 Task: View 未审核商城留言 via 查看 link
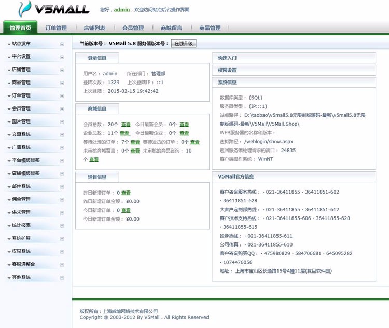coord(135,151)
